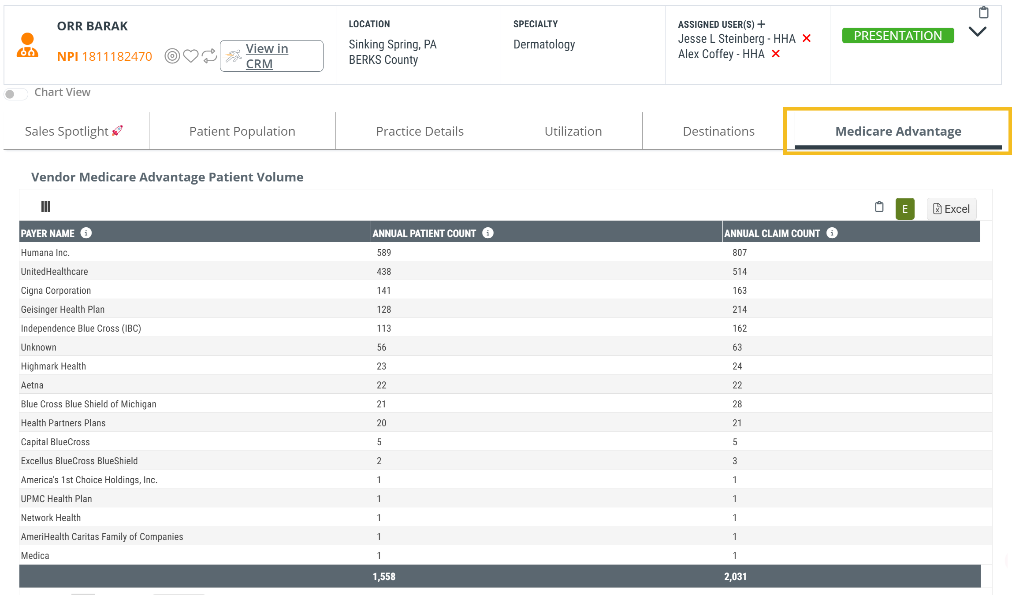
Task: Click the target icon beside the NPI
Action: tap(172, 56)
